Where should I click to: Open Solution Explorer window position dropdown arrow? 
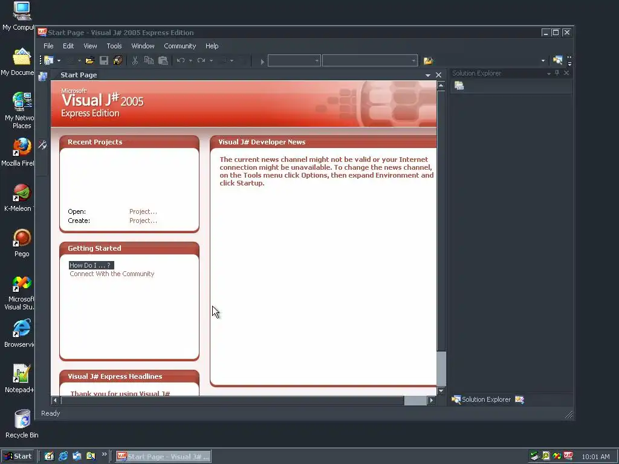coord(549,73)
